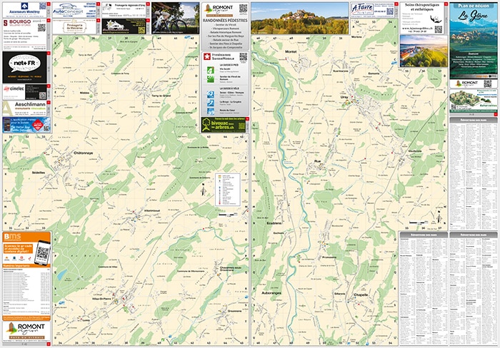This screenshot has height=348, width=500.
Task: Click the La Suisse à vélo heading
Action: pyautogui.click(x=229, y=88)
